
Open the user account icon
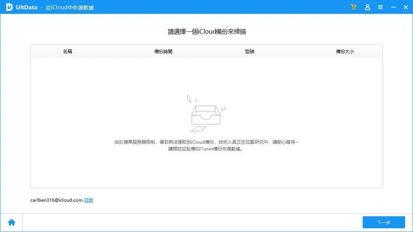[368, 7]
